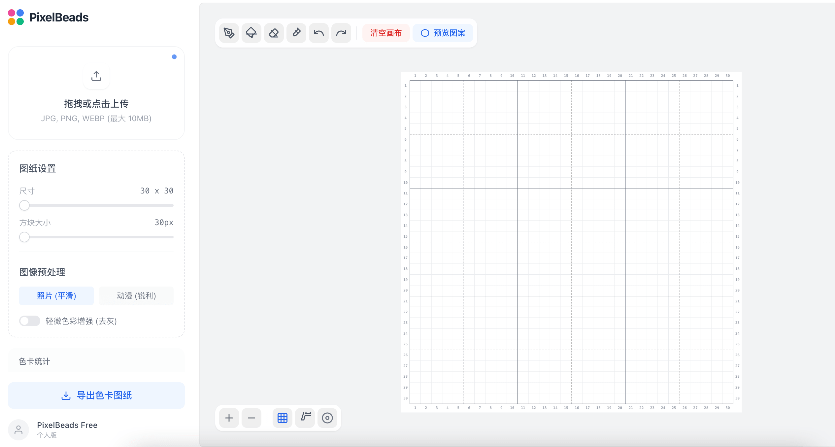This screenshot has height=447, width=835.
Task: Click the 清空画布 button
Action: point(386,33)
